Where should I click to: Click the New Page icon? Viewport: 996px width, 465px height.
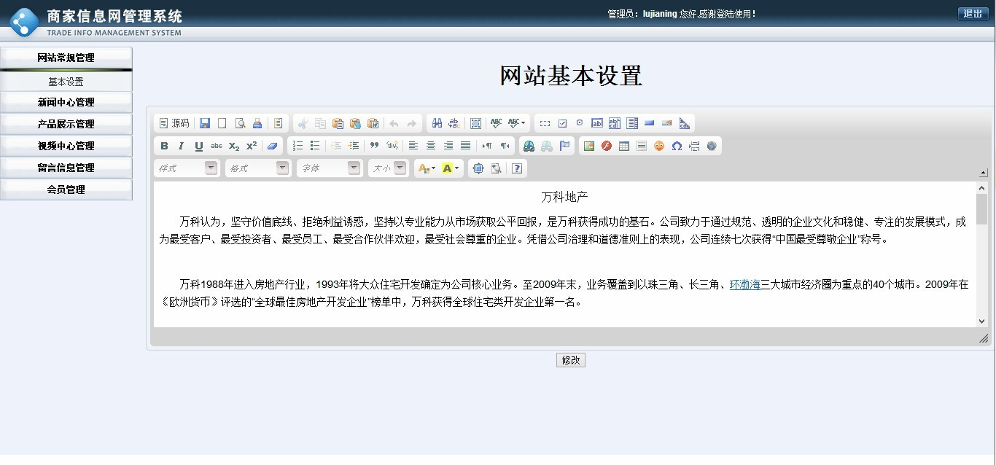click(x=222, y=123)
